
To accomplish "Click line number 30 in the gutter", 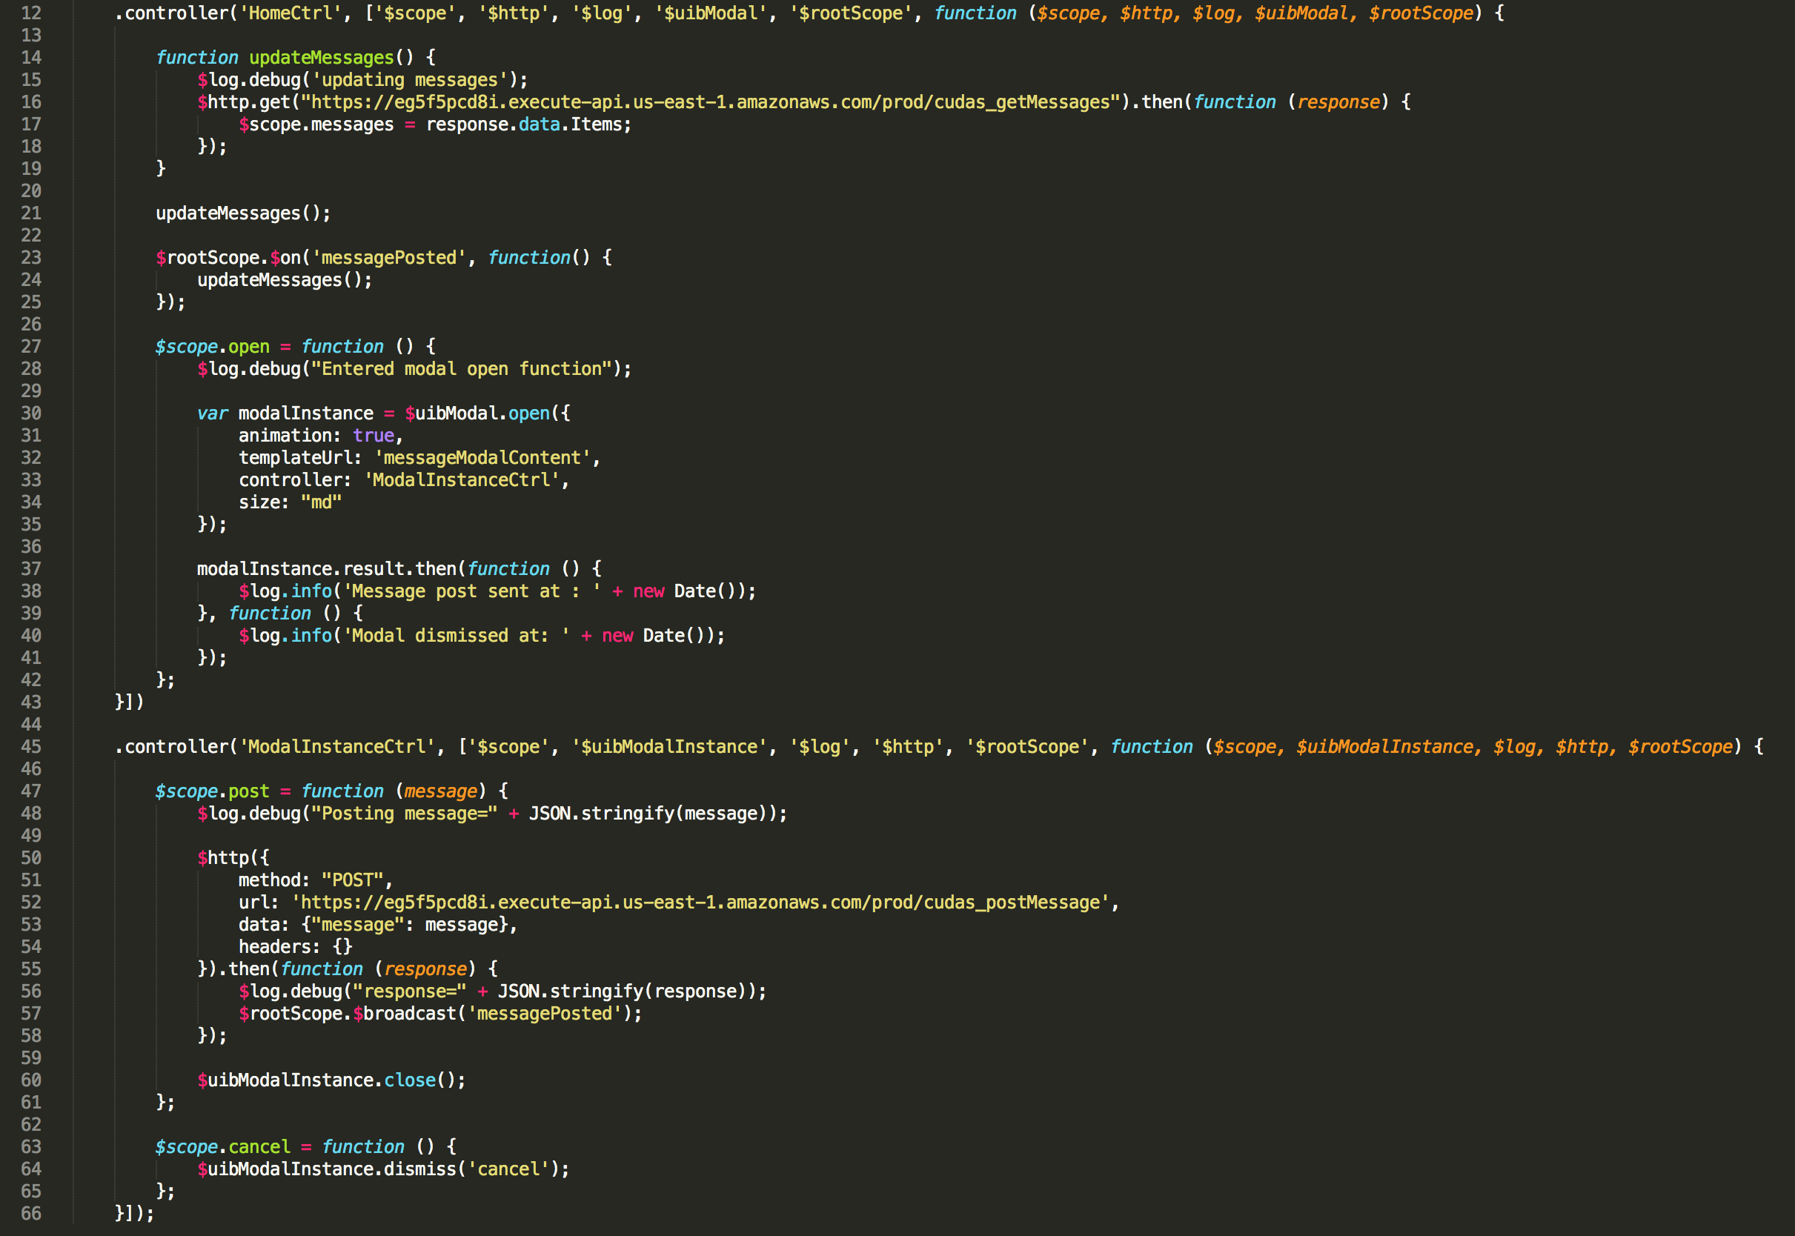I will pyautogui.click(x=31, y=413).
